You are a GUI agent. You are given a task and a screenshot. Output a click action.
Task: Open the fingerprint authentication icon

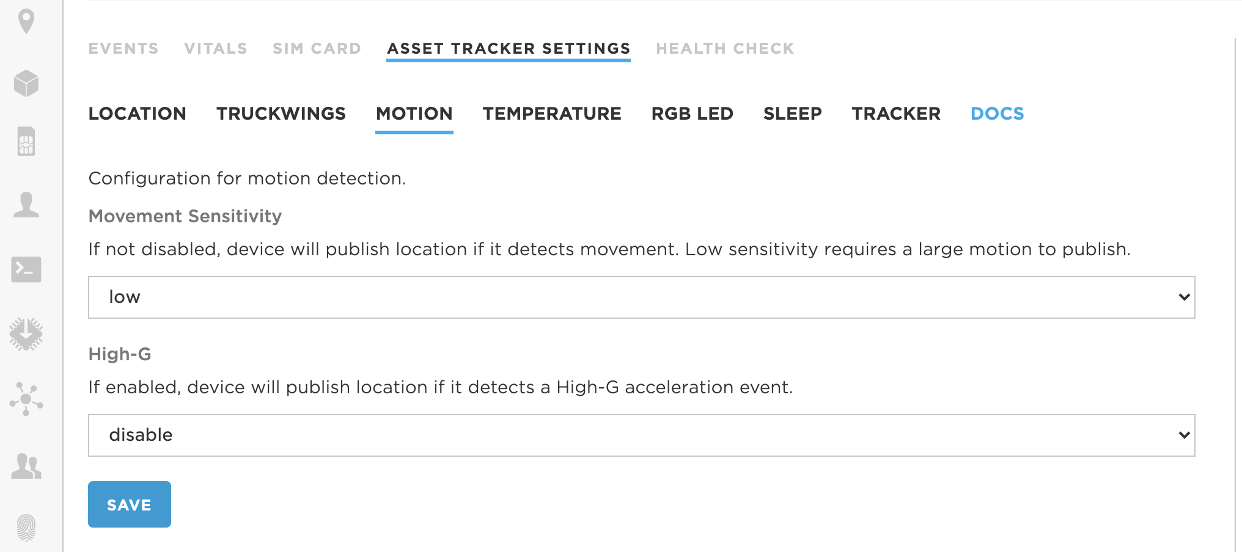pos(26,528)
